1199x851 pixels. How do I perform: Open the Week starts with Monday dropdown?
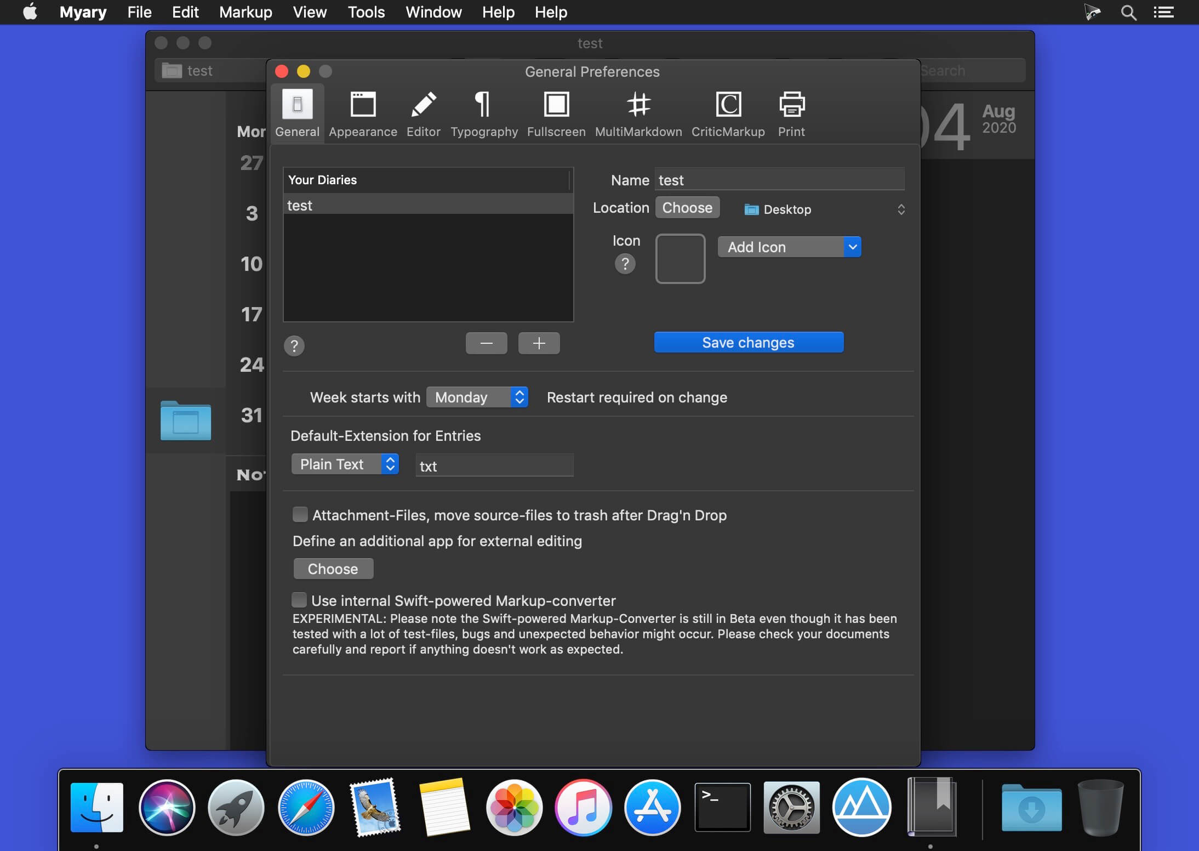477,397
